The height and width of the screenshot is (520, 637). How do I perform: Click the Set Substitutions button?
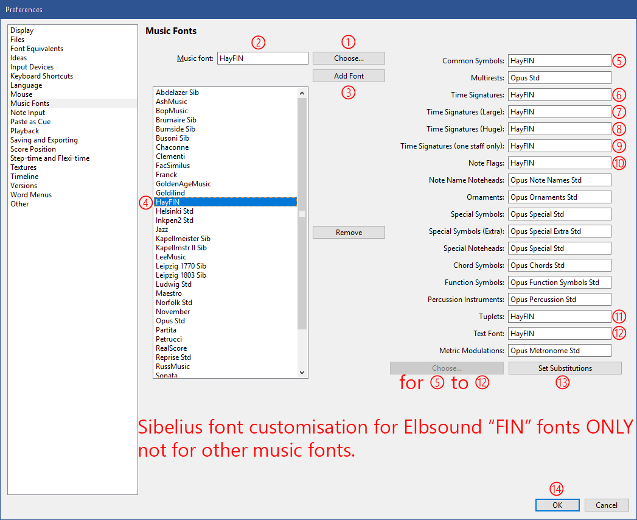[x=565, y=368]
